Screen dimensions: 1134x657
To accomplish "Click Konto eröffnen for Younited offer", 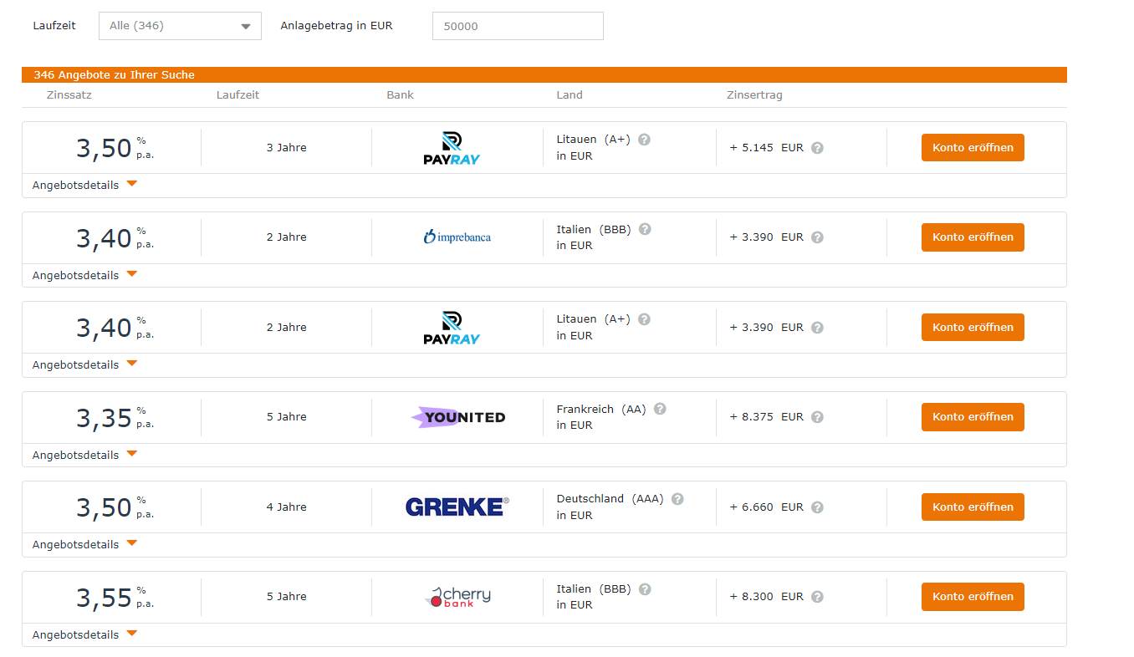I will tap(973, 417).
